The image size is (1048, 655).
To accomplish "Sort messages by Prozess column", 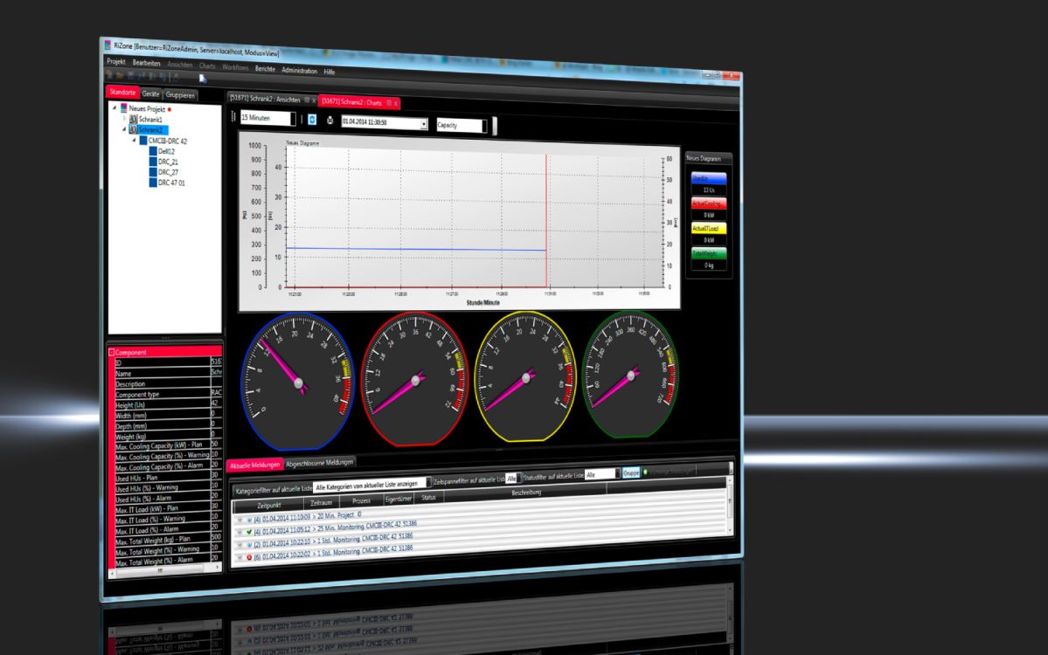I will click(x=361, y=500).
